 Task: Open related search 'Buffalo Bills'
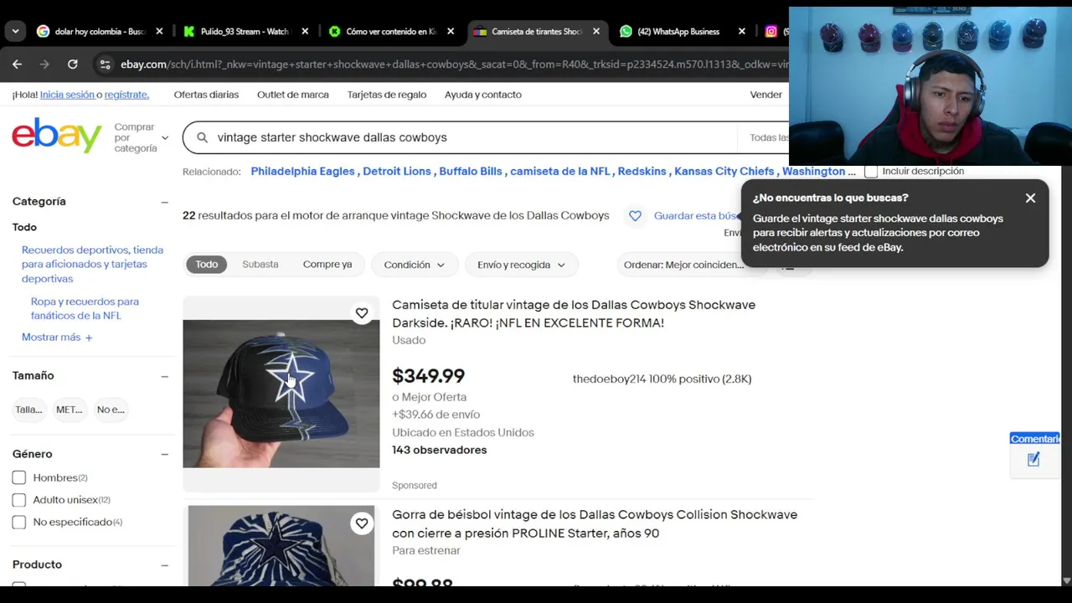tap(471, 171)
